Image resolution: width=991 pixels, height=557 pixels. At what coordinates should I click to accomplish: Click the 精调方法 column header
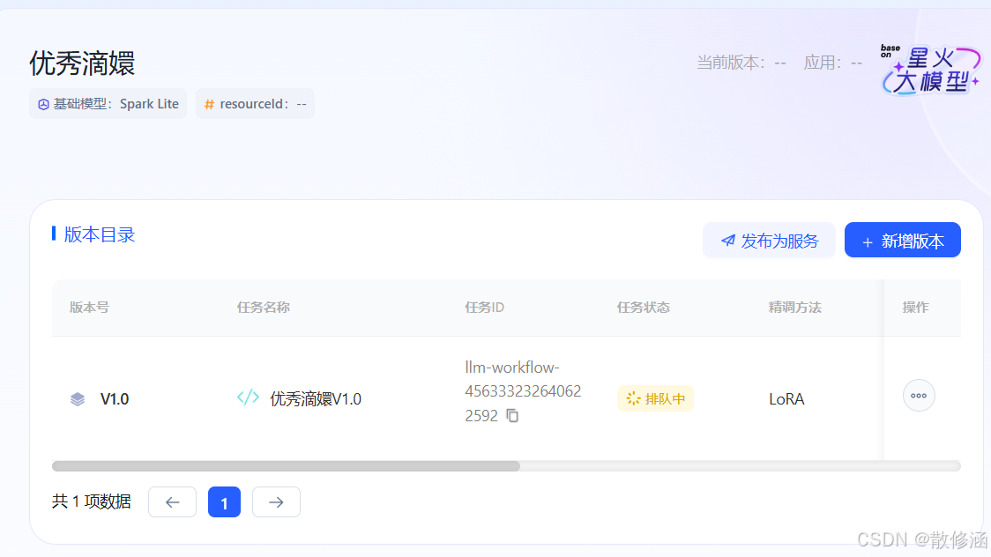(795, 308)
